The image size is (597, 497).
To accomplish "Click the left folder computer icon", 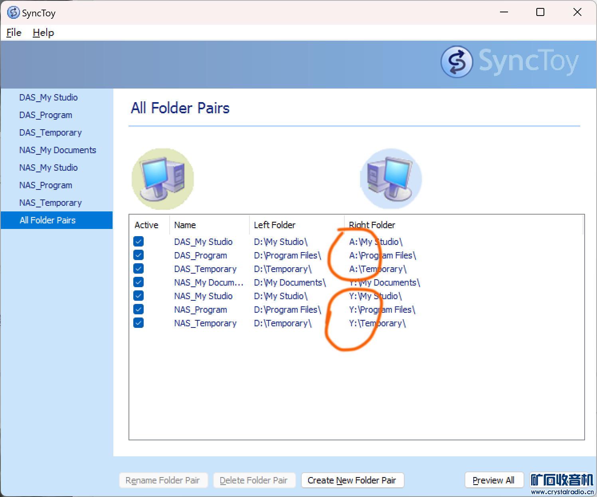I will click(x=163, y=179).
